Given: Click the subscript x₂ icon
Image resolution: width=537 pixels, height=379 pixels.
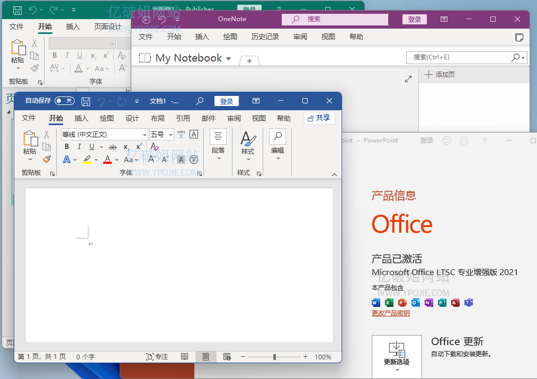Looking at the screenshot, I should [x=126, y=146].
